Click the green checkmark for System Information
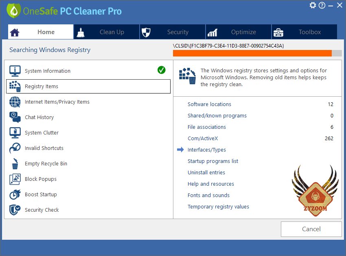 coord(162,70)
